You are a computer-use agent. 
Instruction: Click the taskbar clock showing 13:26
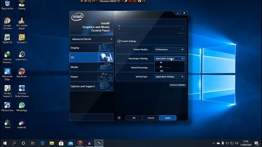pyautogui.click(x=246, y=143)
